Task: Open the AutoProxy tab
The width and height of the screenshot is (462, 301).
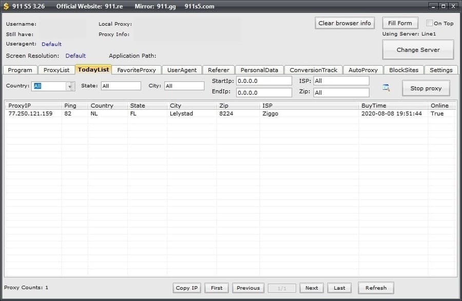Action: click(363, 70)
